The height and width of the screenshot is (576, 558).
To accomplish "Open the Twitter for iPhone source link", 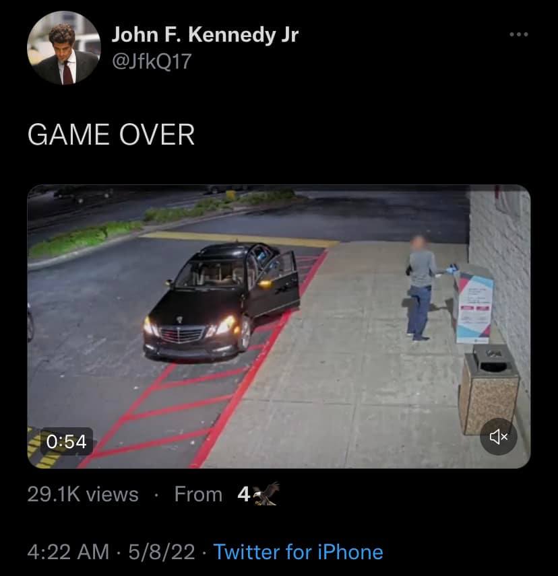I will tap(298, 552).
